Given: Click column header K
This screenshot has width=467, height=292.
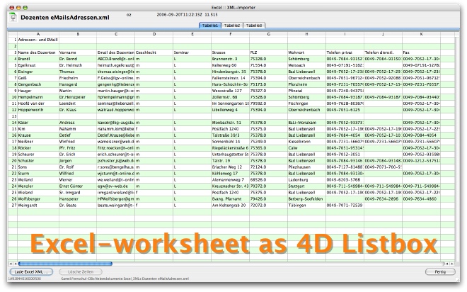Looking at the screenshot, I should [x=421, y=34].
